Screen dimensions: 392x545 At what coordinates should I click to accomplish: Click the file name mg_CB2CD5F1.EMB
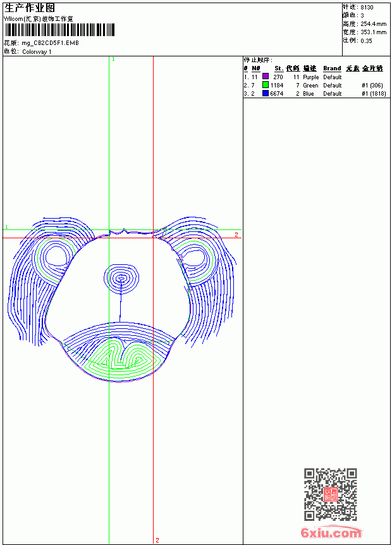click(x=51, y=43)
